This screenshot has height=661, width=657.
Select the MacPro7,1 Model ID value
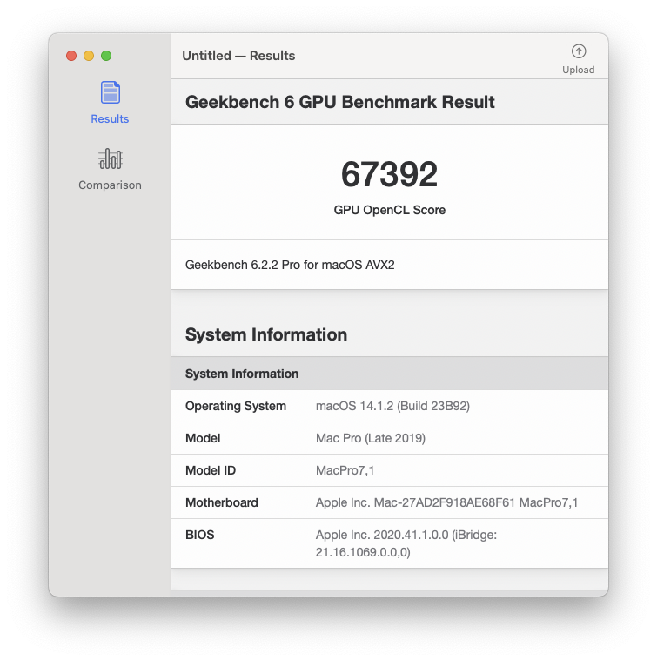point(345,470)
